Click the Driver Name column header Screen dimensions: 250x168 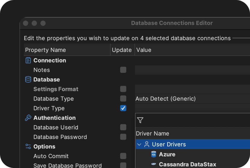pyautogui.click(x=152, y=134)
